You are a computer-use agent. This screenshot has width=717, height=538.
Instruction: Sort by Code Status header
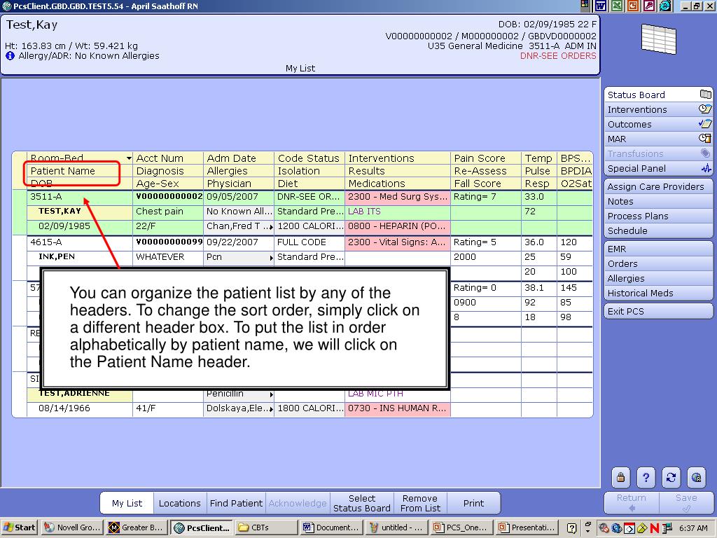click(309, 158)
